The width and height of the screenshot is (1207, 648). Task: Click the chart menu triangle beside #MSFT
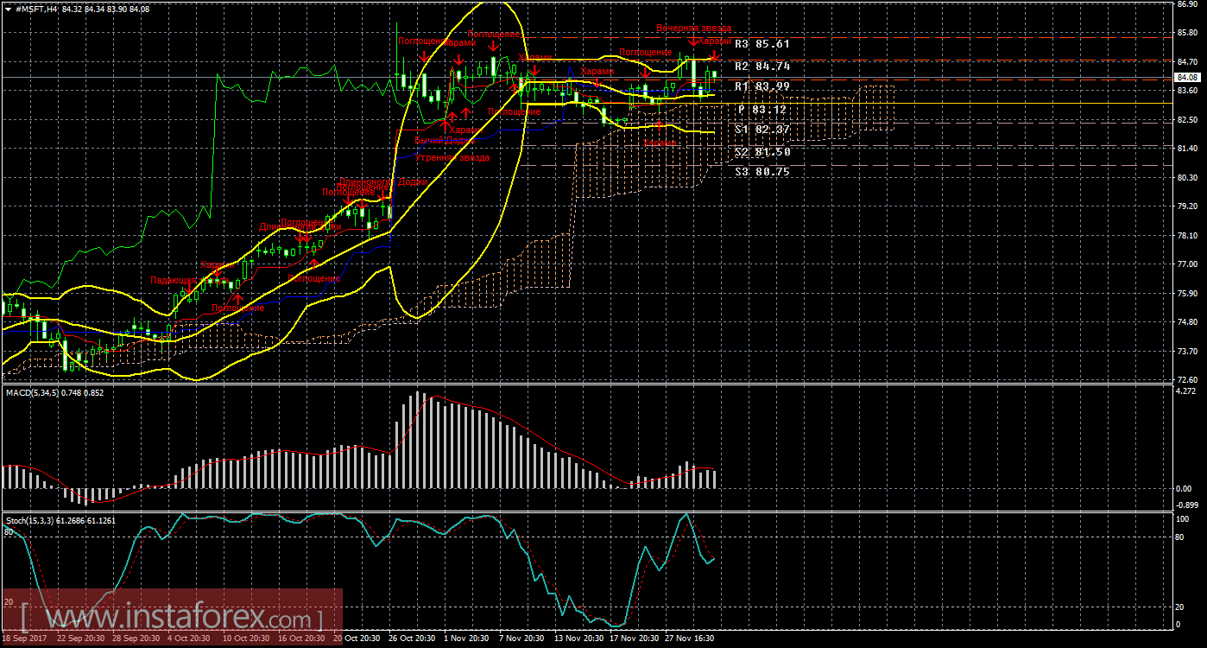coord(8,8)
